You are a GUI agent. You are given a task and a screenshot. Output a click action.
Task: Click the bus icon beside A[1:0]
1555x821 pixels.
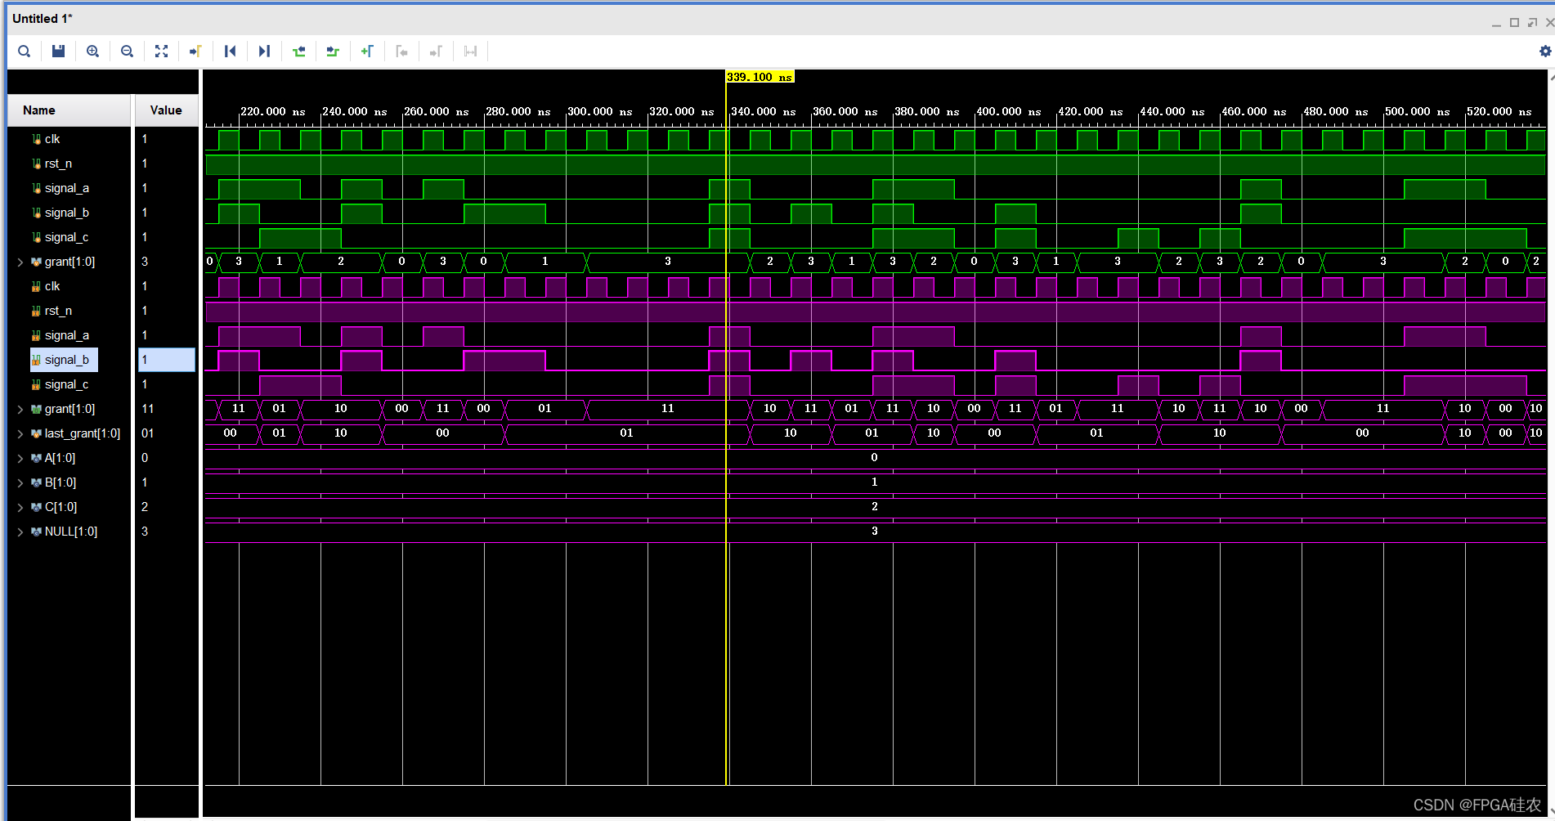click(36, 458)
